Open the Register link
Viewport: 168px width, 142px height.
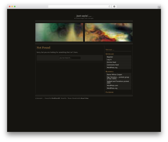click(110, 57)
